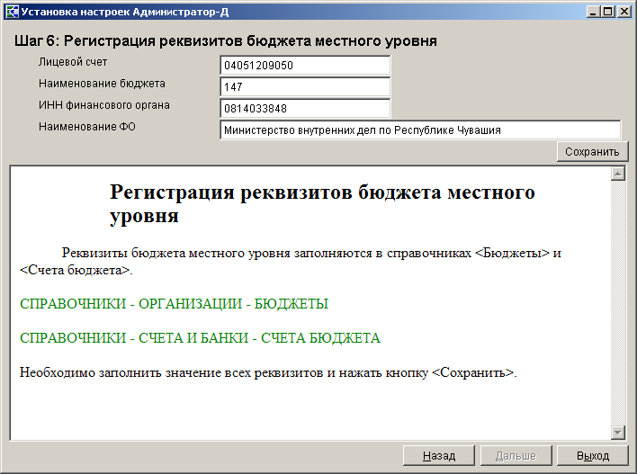637x474 pixels.
Task: Open СПРАВОЧНИКИ - СЧЕТА И БАНКИ - СЧЕТА БЮДЖЕТА link
Action: 200,338
